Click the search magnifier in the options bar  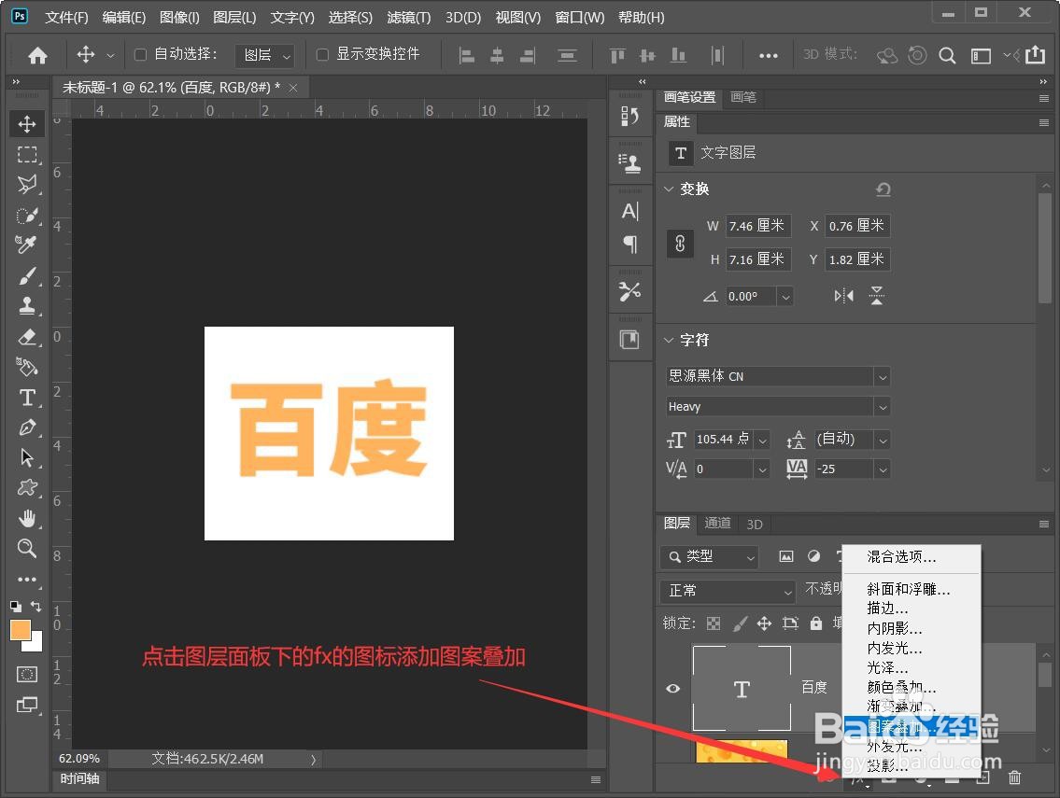tap(947, 55)
